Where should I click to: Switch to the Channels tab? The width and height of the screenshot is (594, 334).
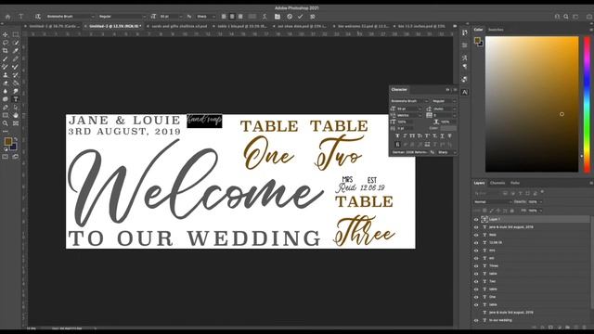point(497,184)
